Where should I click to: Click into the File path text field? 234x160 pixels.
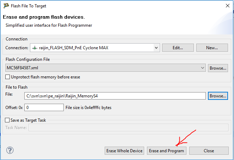(x=115, y=96)
